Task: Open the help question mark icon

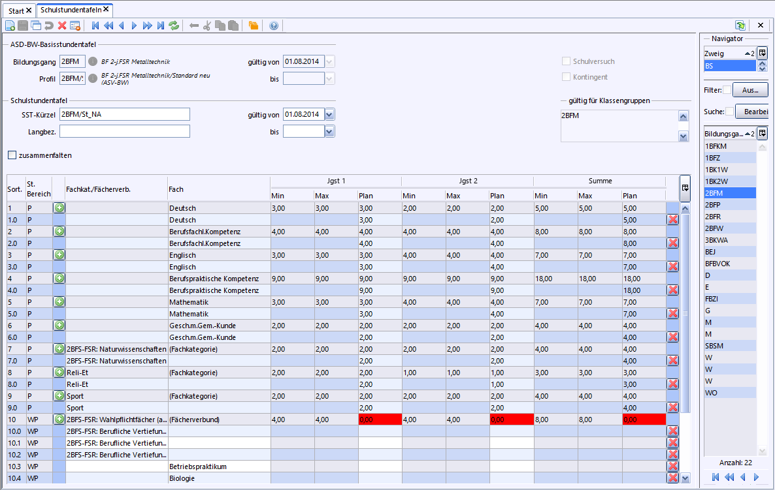Action: [273, 25]
